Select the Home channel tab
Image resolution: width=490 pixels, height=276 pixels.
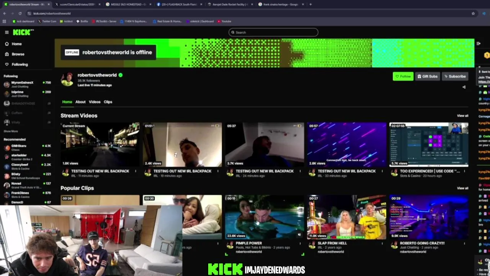[x=67, y=102]
